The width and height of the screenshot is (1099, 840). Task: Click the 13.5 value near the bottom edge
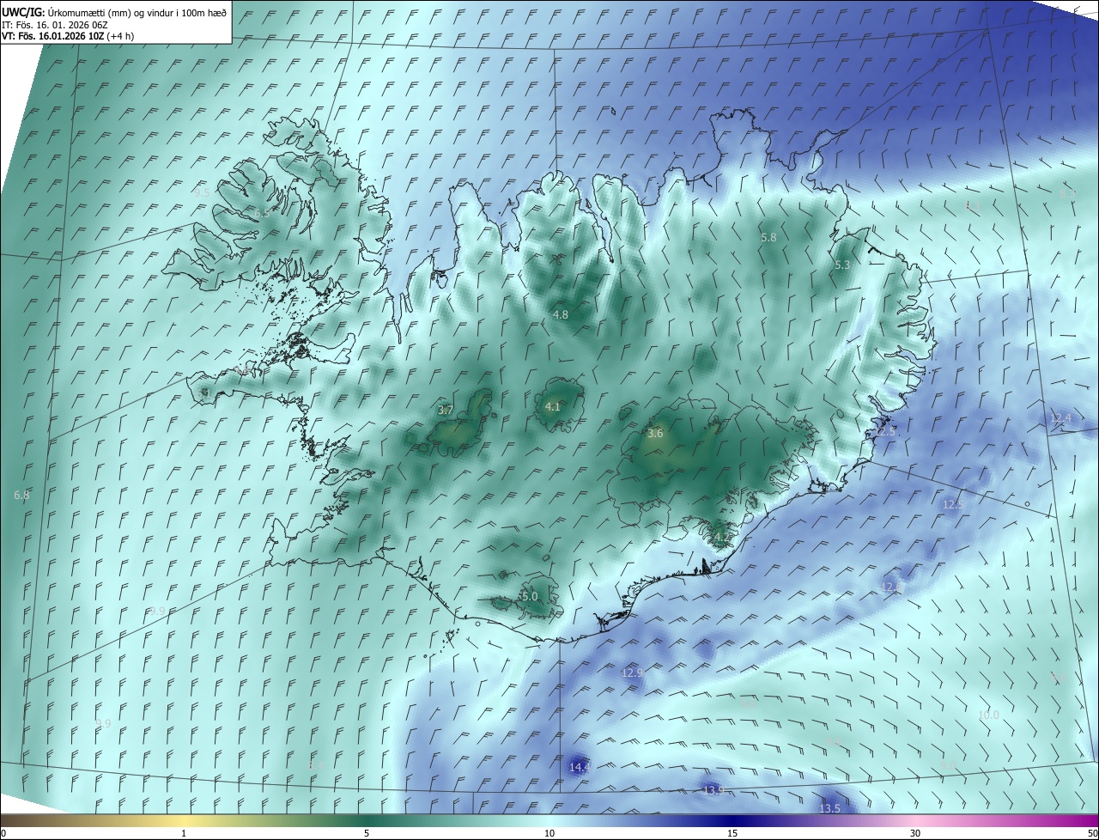click(829, 809)
